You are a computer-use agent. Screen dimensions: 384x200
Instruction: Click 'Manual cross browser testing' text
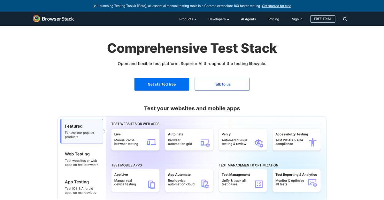click(x=126, y=142)
